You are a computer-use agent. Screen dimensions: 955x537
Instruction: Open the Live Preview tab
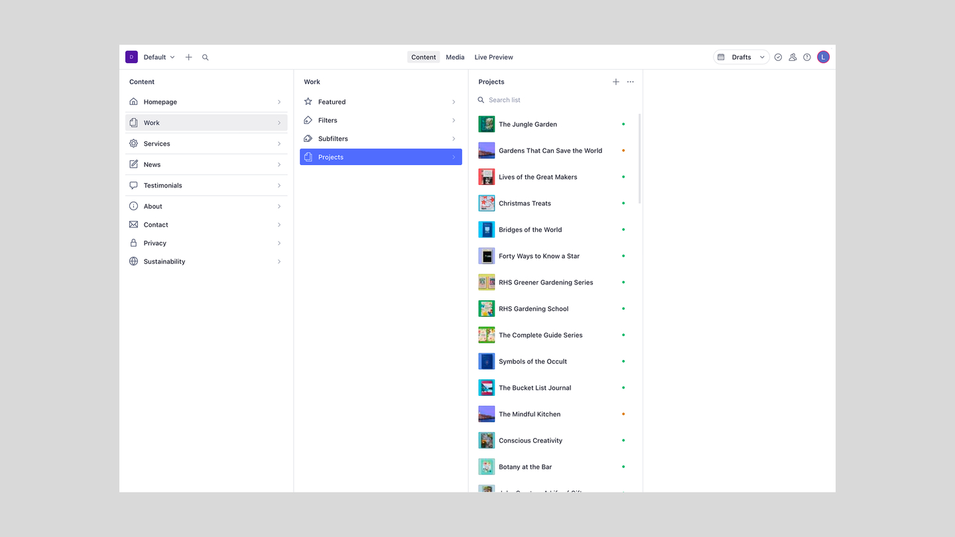493,57
